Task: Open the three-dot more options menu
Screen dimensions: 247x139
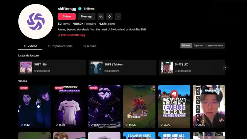Action: click(118, 16)
